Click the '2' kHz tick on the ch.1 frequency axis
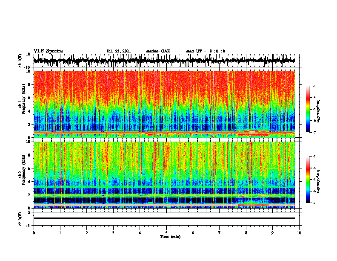 tap(29, 124)
